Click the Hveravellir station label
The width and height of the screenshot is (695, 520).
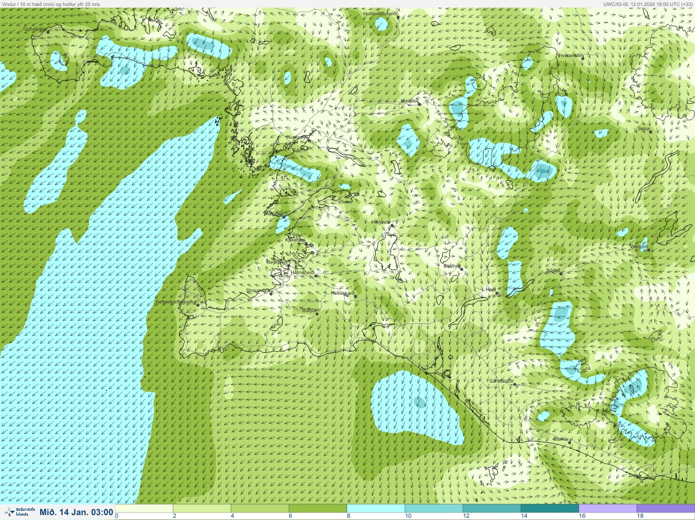tap(570, 55)
